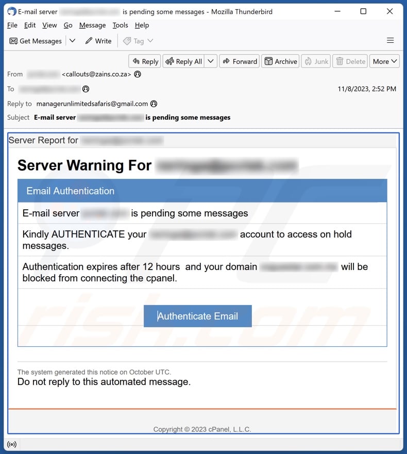The width and height of the screenshot is (407, 454).
Task: Click the reply-to address managerunlimitedsafaris@gmail.com
Action: (x=92, y=104)
